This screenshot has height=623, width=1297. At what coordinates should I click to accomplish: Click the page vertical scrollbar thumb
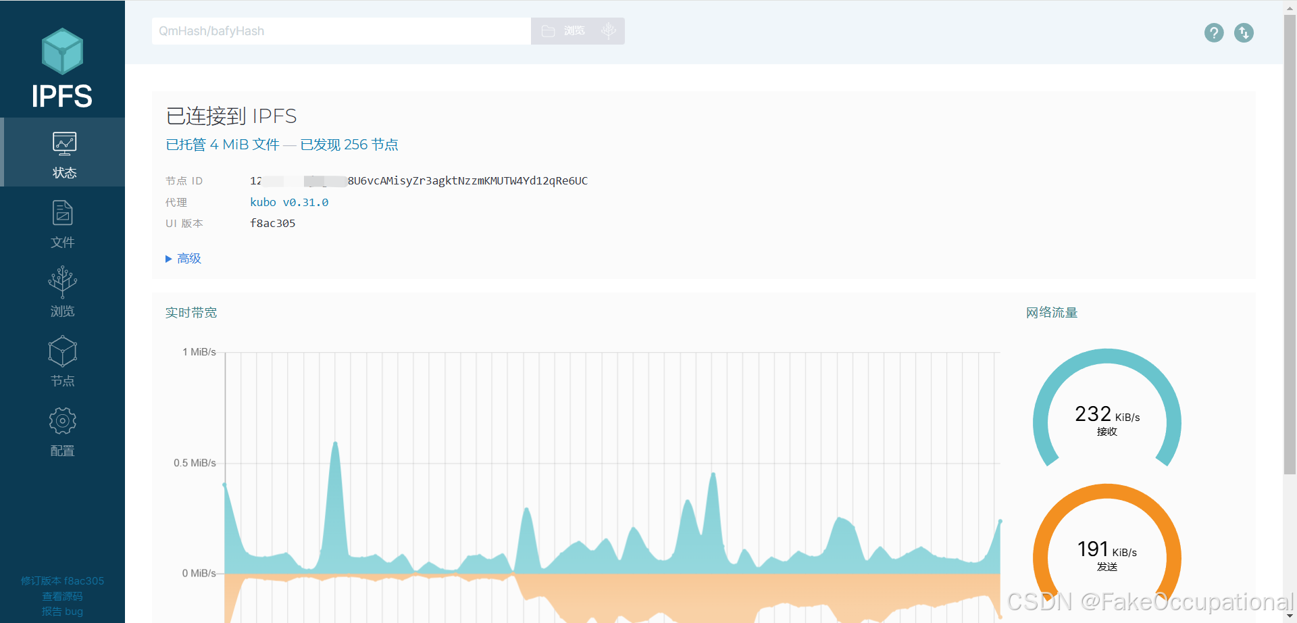point(1290,243)
